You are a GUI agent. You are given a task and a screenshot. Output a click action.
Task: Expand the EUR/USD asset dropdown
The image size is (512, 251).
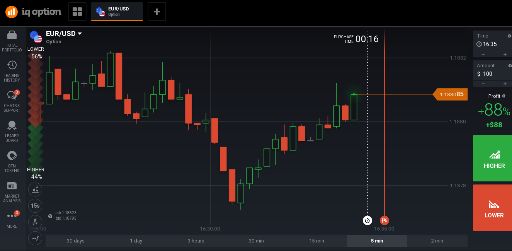coord(80,34)
